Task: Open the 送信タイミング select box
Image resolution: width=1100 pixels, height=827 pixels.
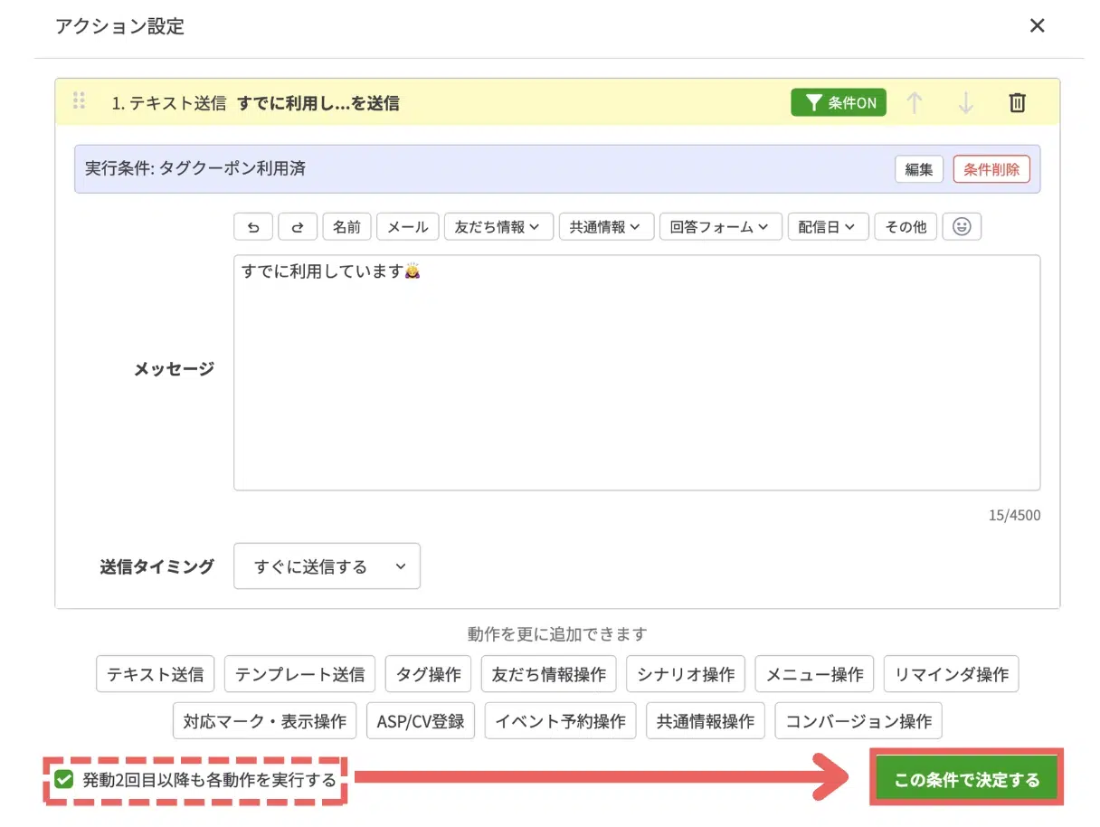Action: pos(327,566)
